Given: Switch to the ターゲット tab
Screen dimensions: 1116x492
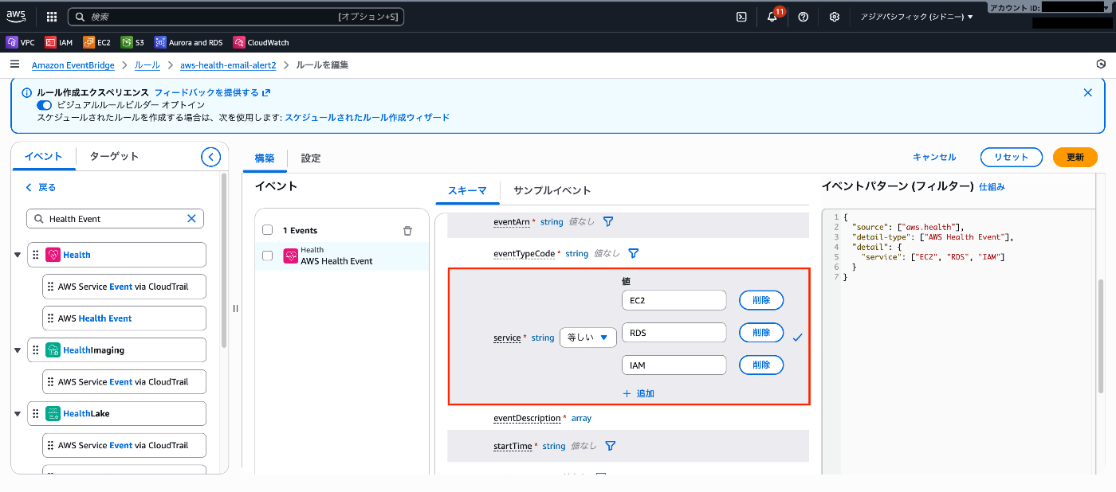Looking at the screenshot, I should (x=114, y=156).
